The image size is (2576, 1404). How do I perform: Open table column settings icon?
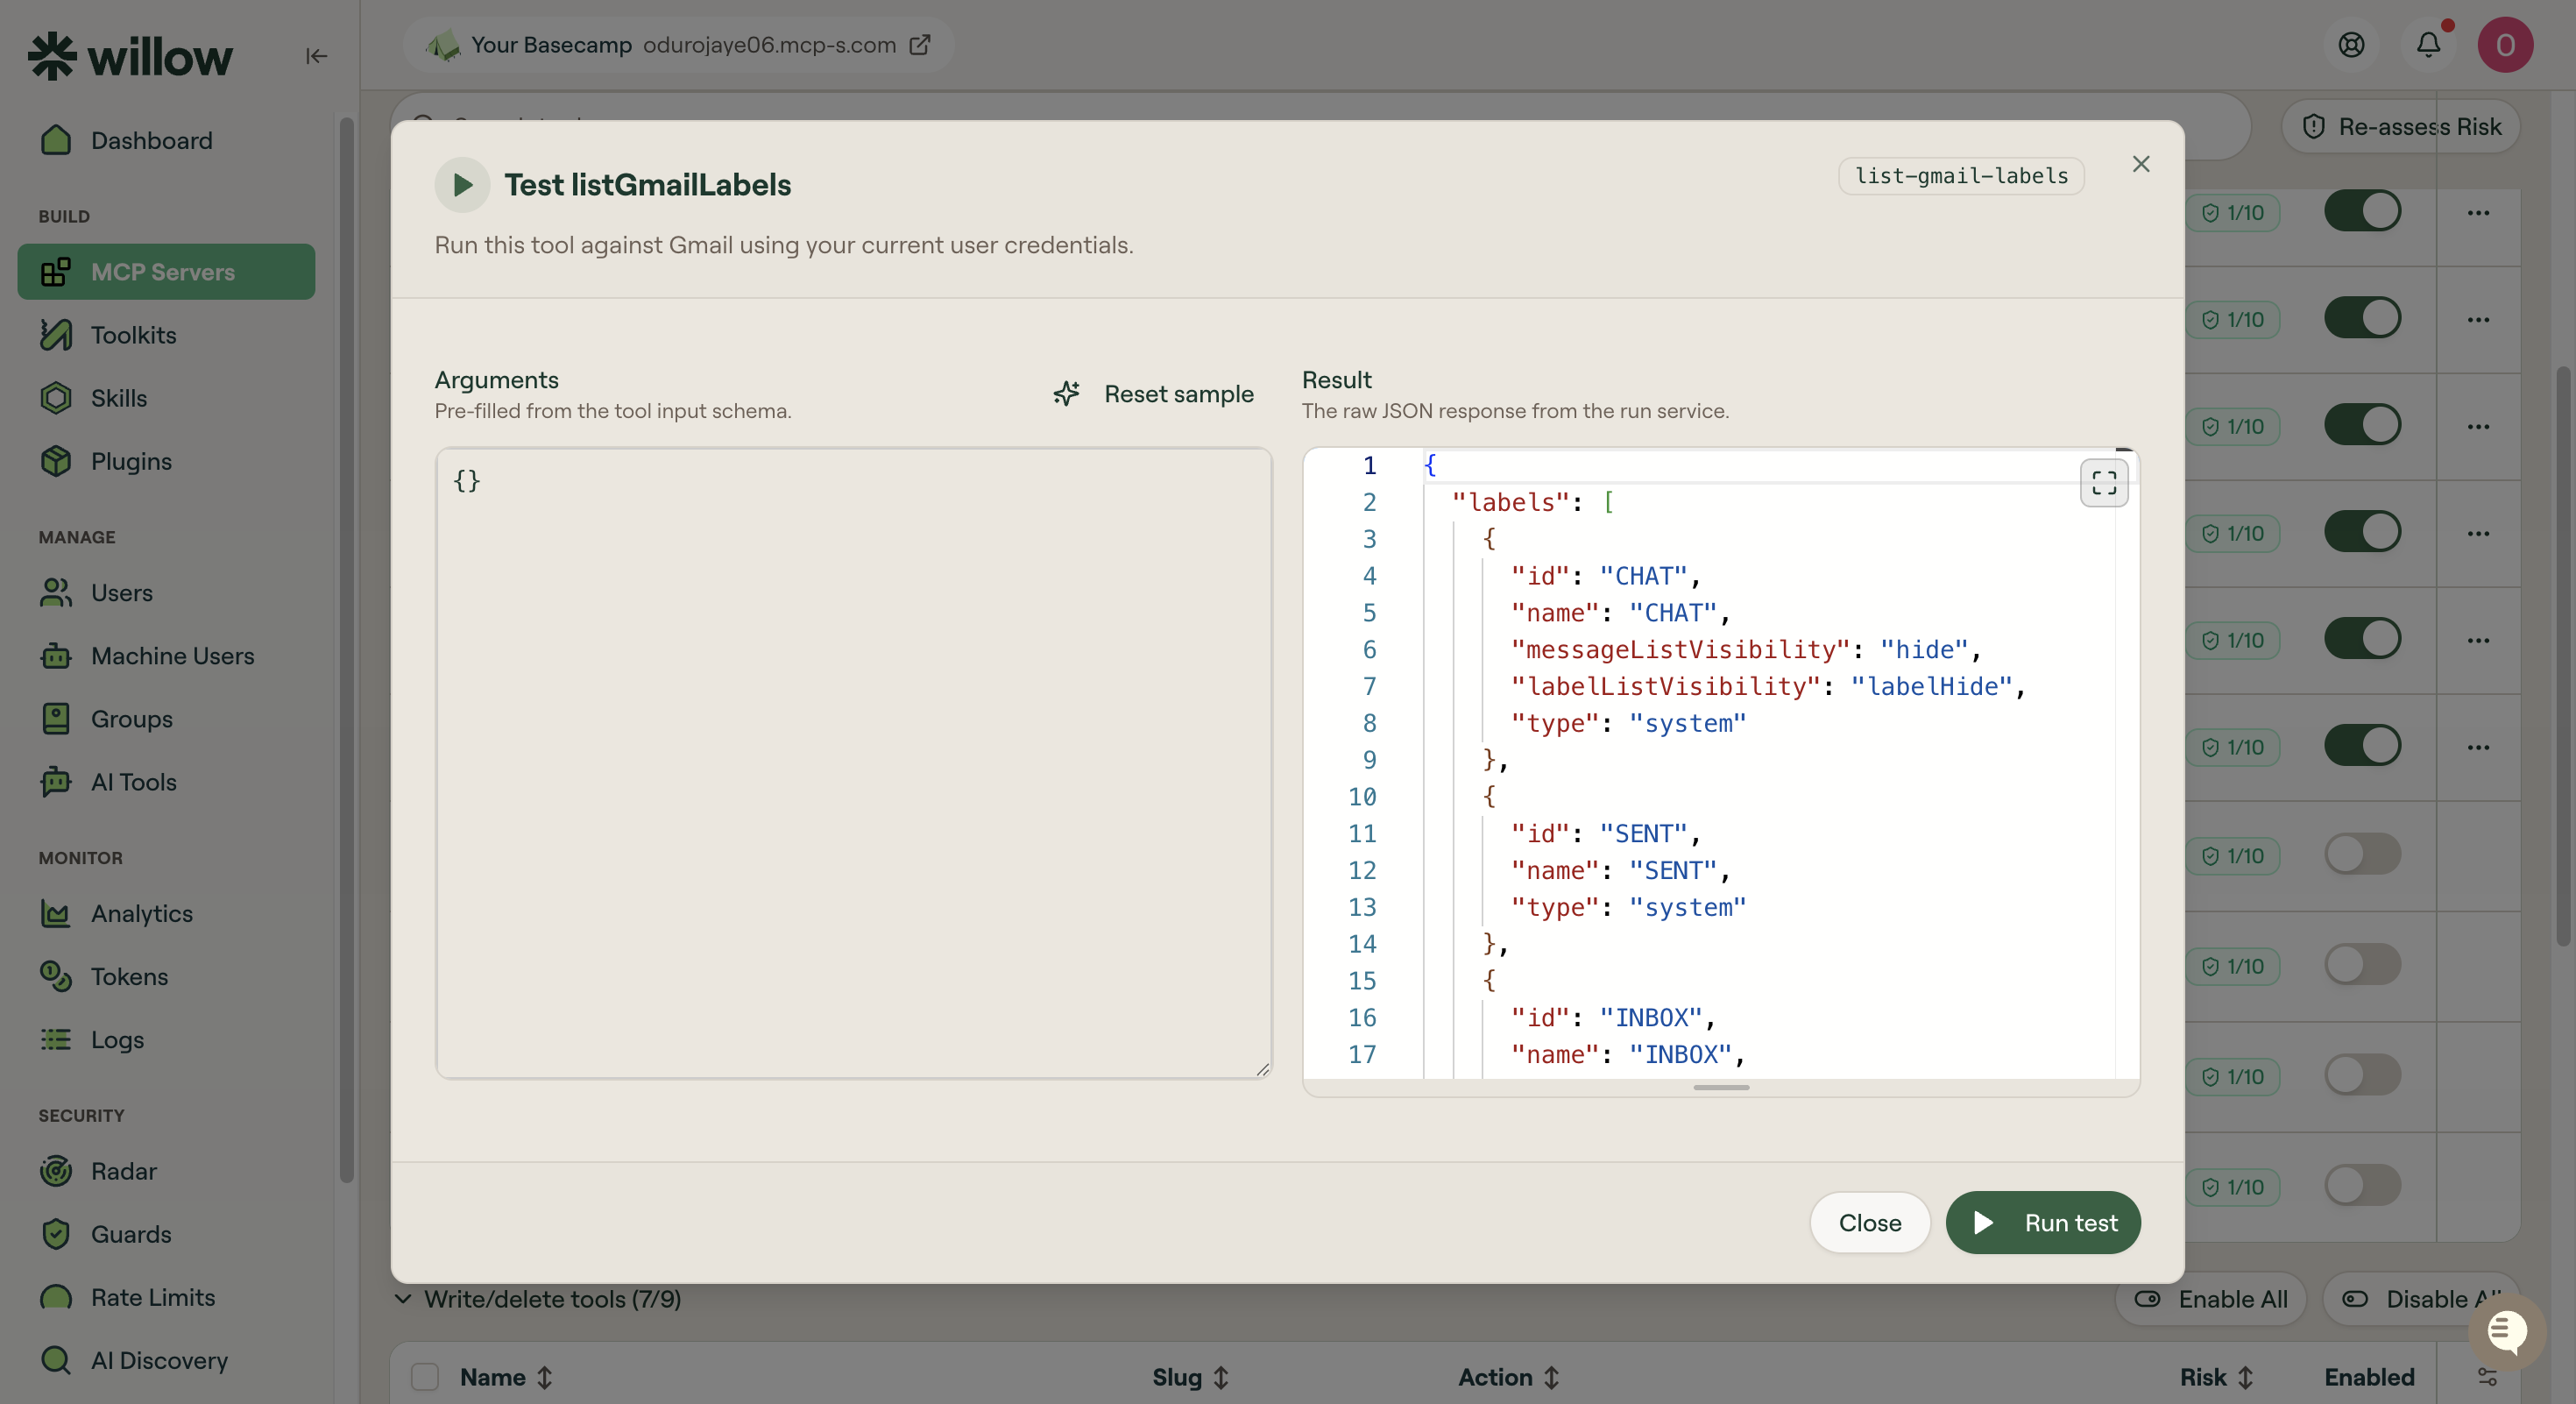tap(2487, 1377)
